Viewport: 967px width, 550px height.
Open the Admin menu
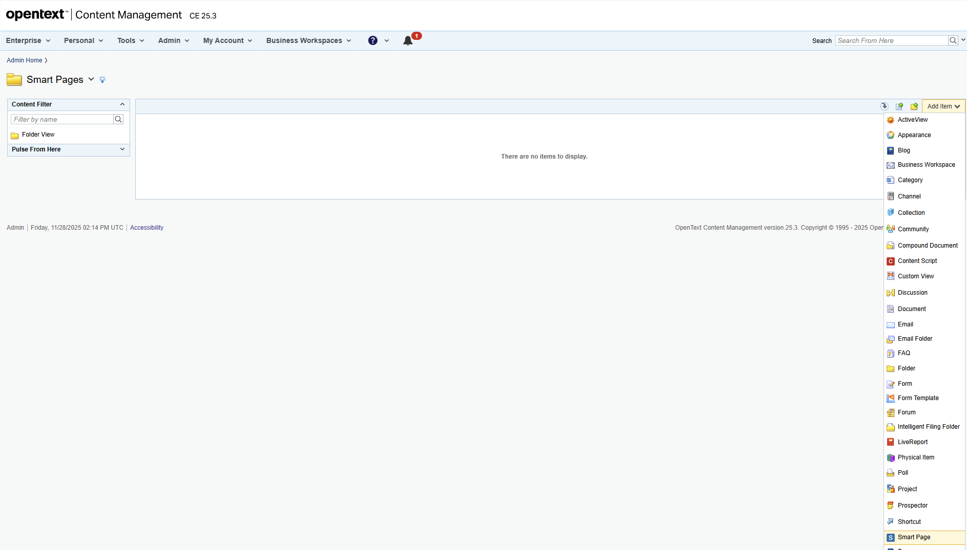coord(173,40)
